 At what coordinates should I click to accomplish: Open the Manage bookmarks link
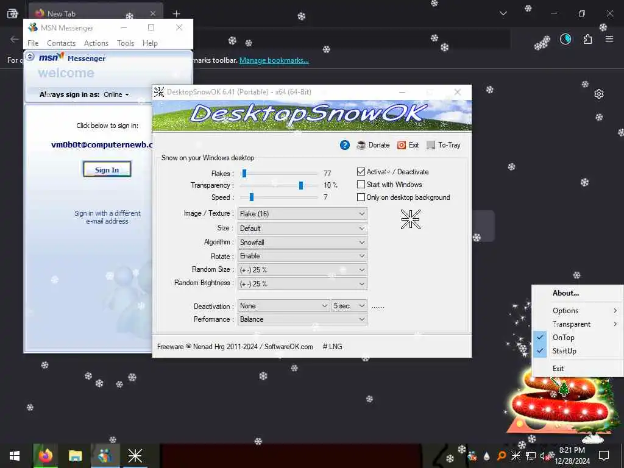274,60
